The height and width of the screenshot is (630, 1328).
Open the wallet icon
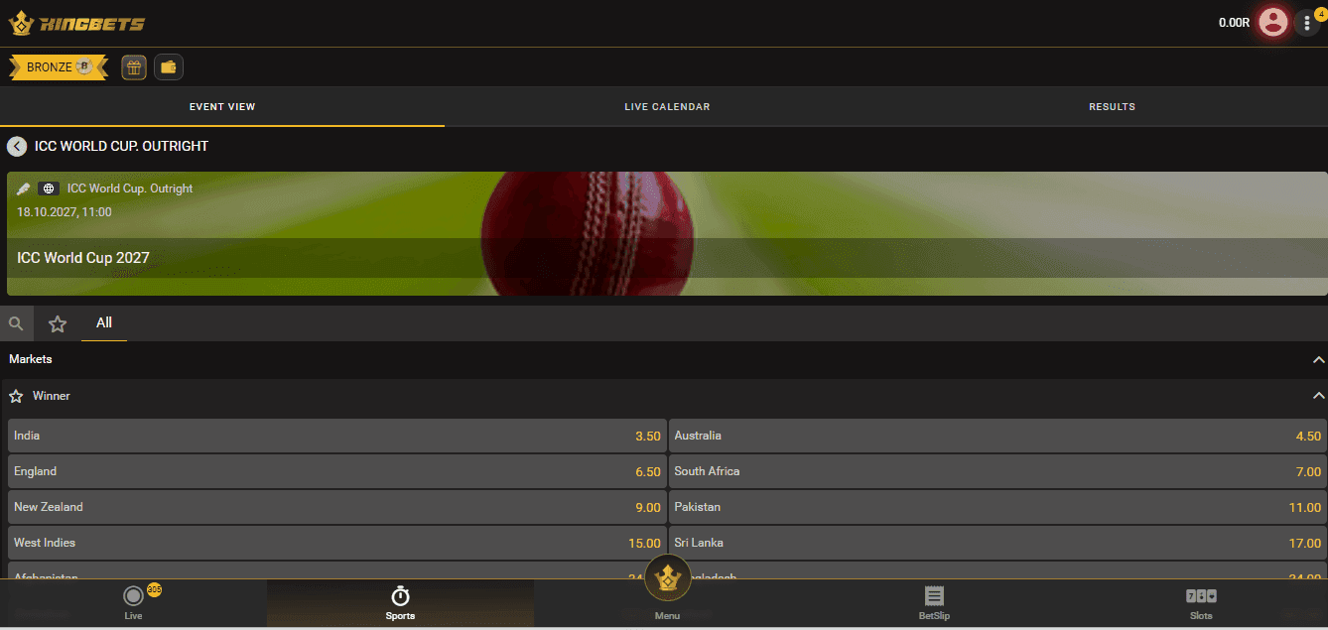169,66
